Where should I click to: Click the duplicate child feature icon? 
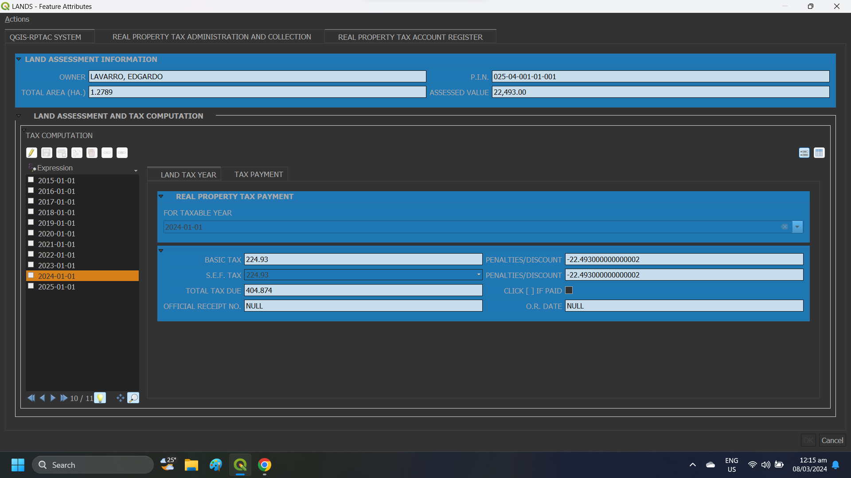click(77, 153)
